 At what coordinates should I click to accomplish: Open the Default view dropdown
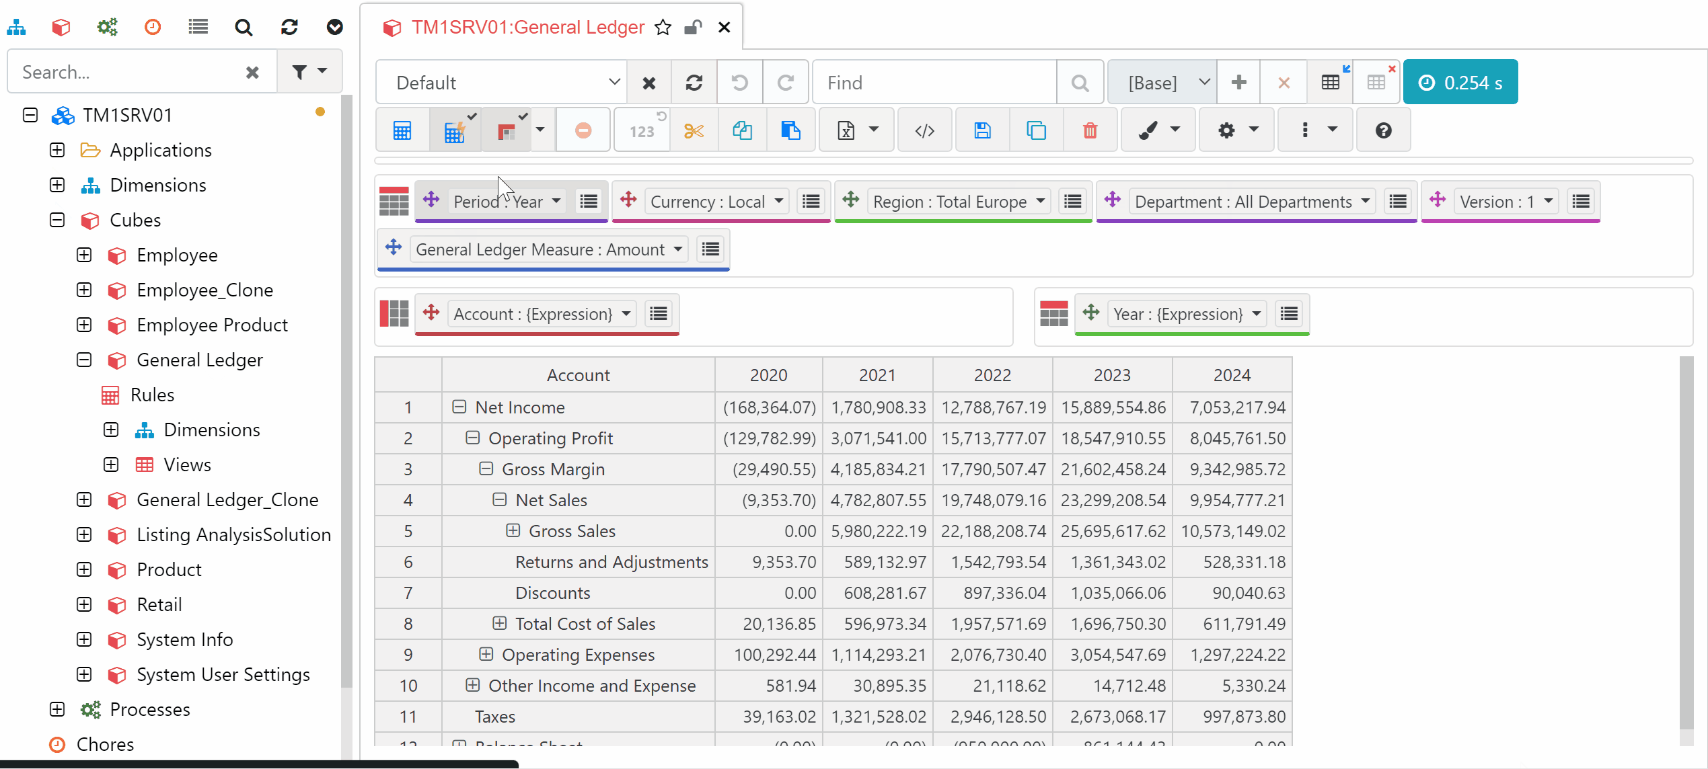(501, 83)
